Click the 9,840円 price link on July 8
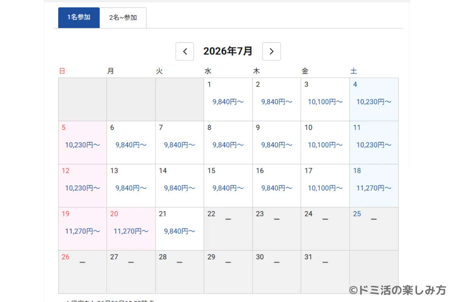The height and width of the screenshot is (302, 454). 228,145
